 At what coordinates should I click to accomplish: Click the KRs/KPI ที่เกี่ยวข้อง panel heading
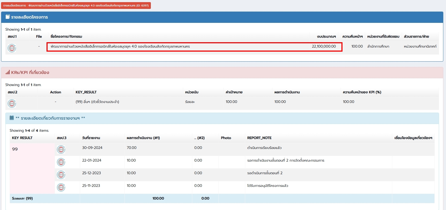click(222, 73)
